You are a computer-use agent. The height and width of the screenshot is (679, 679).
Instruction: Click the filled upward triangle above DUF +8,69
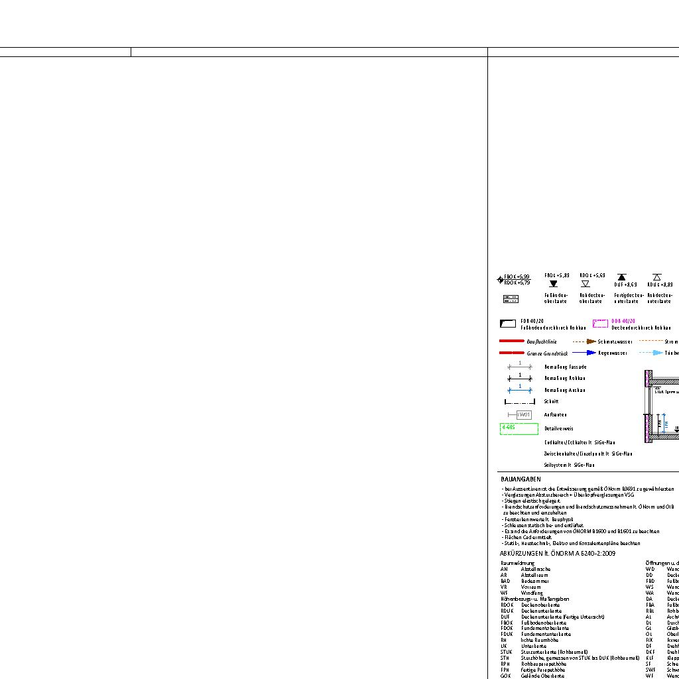tap(621, 277)
